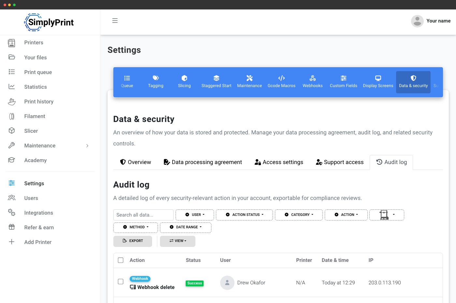Switch to Support access sub-tab

tap(340, 162)
